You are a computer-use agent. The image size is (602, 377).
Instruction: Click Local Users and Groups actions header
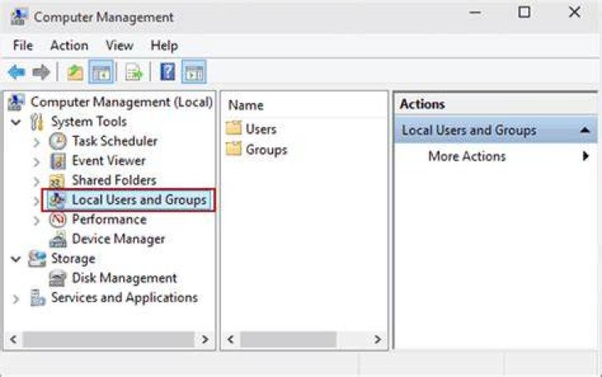click(x=496, y=130)
